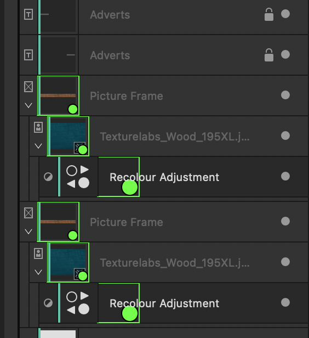This screenshot has width=309, height=338.
Task: Click lock icon on first Adverts layer
Action: click(x=269, y=14)
